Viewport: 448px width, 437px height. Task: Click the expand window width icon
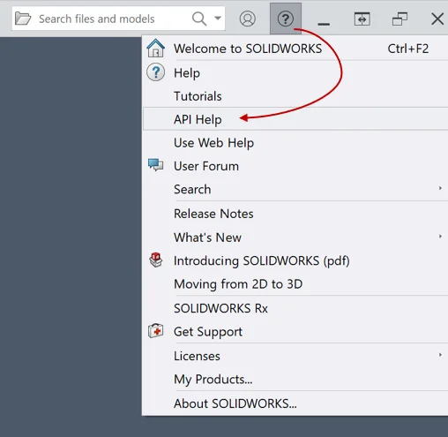click(362, 19)
